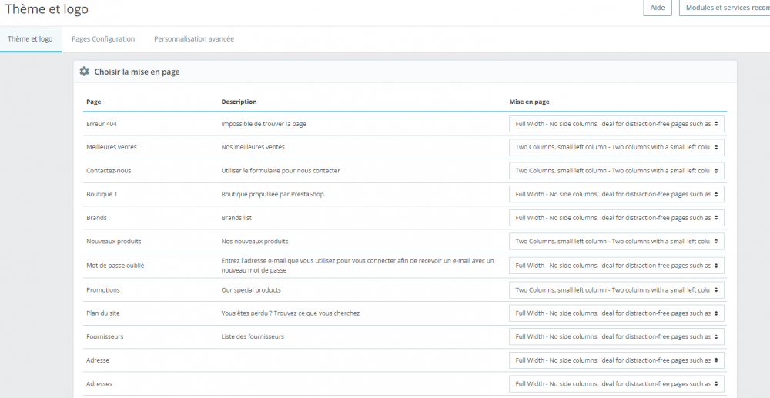Viewport: 770px width, 398px height.
Task: Open Modules et services recommandés button
Action: [725, 8]
